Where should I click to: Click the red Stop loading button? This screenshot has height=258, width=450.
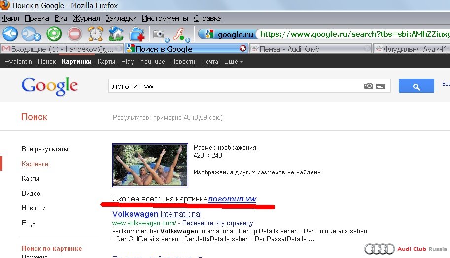pyautogui.click(x=74, y=34)
